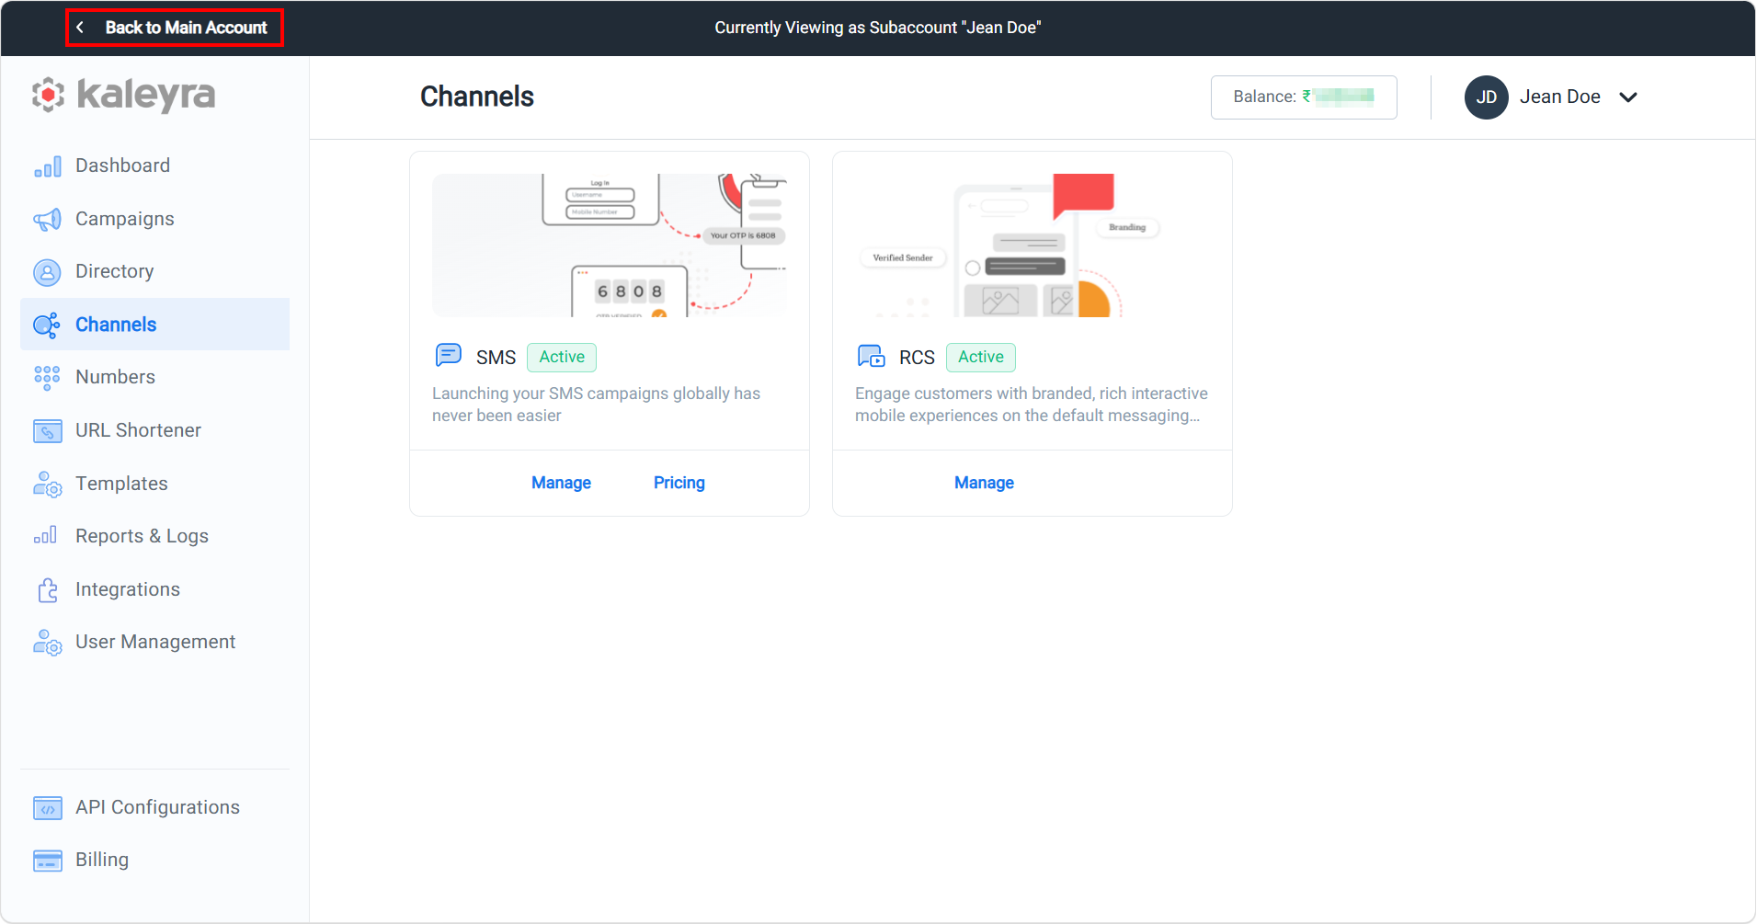The width and height of the screenshot is (1757, 924).
Task: Click the RCS card title
Action: coord(917,358)
